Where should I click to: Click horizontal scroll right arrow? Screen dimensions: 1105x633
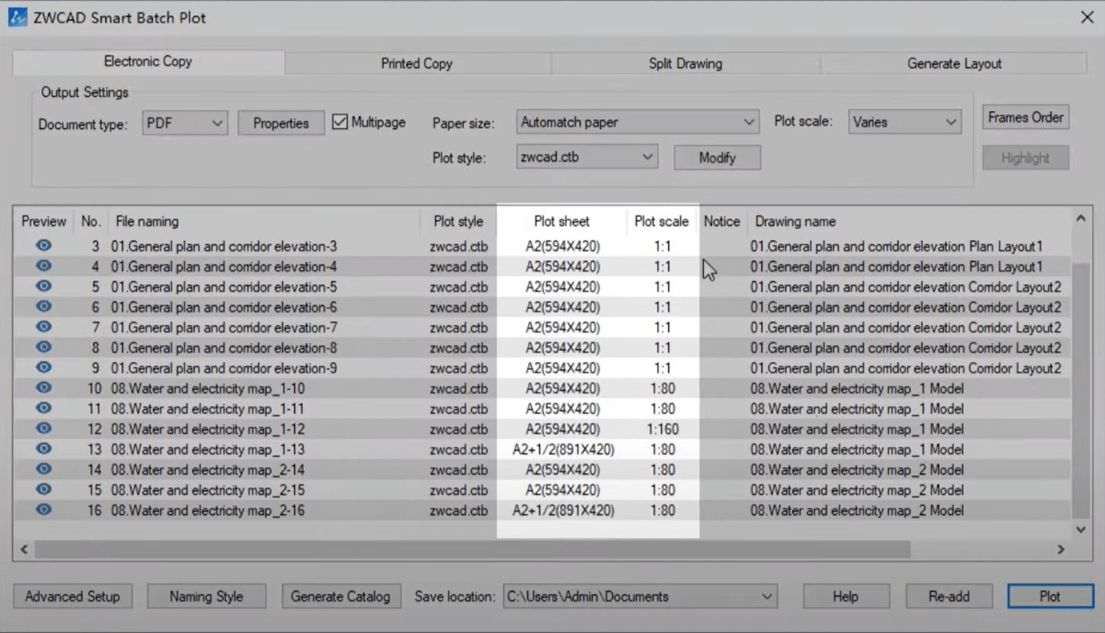point(1061,549)
